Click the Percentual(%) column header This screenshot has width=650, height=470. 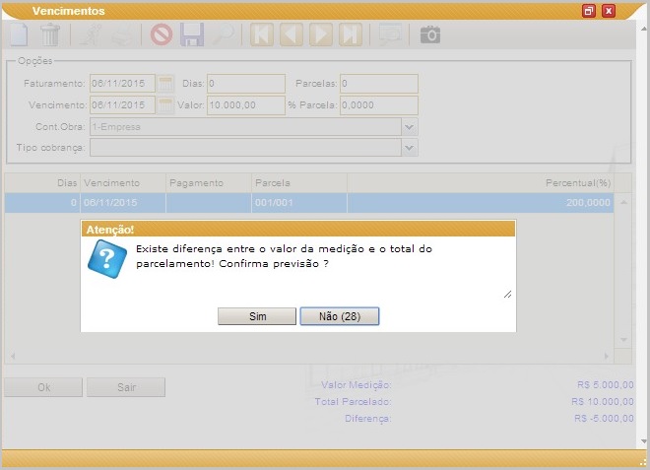(480, 183)
